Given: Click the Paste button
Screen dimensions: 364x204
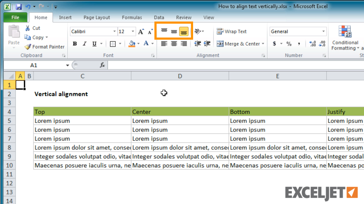Looking at the screenshot, I should click(x=13, y=34).
